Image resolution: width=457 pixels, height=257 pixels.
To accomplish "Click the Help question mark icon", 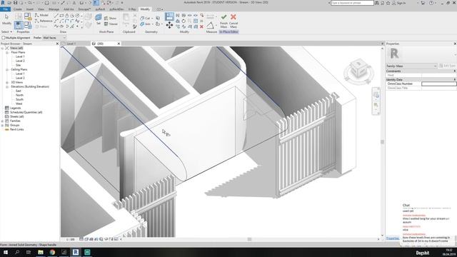I will pos(431,3).
